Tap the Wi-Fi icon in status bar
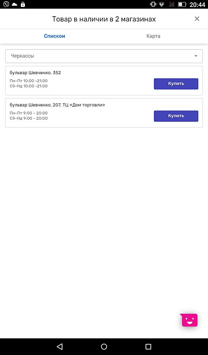This screenshot has width=208, height=355. [x=162, y=5]
